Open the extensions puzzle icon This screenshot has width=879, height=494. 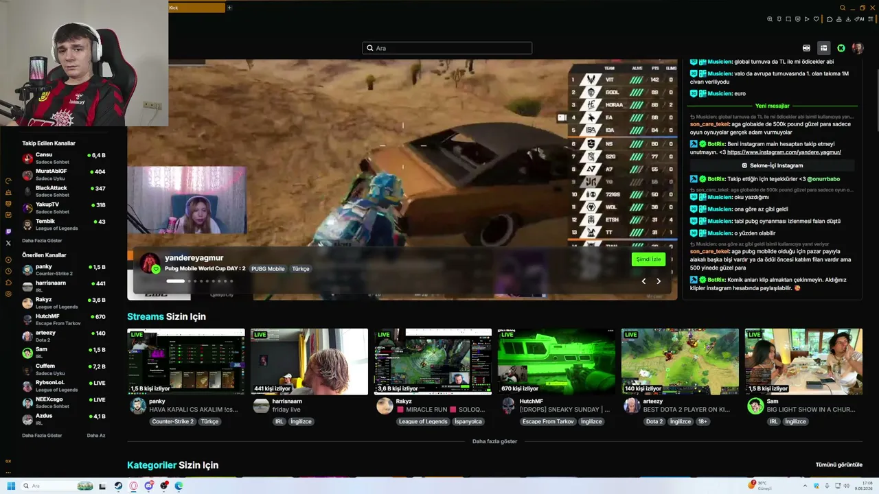(x=830, y=19)
